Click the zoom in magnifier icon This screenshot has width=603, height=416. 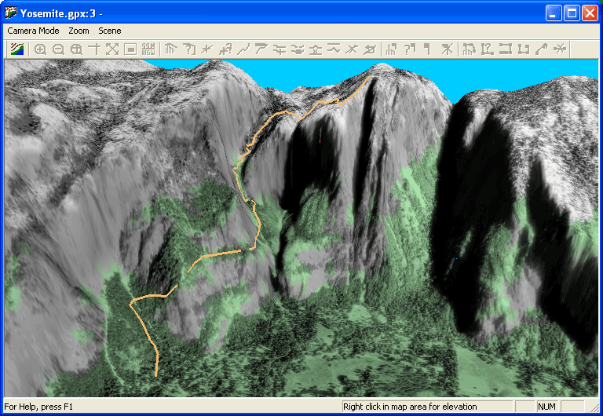[x=40, y=49]
